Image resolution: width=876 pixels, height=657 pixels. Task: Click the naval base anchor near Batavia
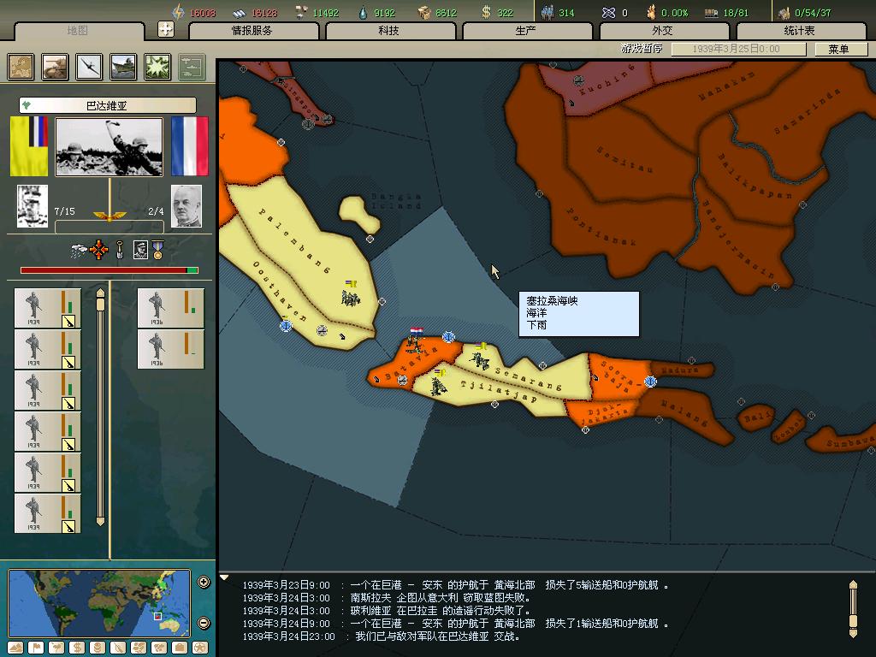click(448, 337)
